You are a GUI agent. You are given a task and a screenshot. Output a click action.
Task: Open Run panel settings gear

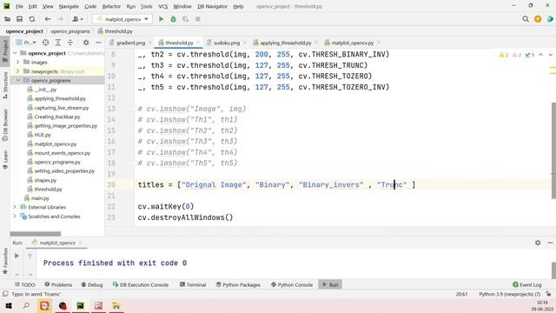[538, 243]
